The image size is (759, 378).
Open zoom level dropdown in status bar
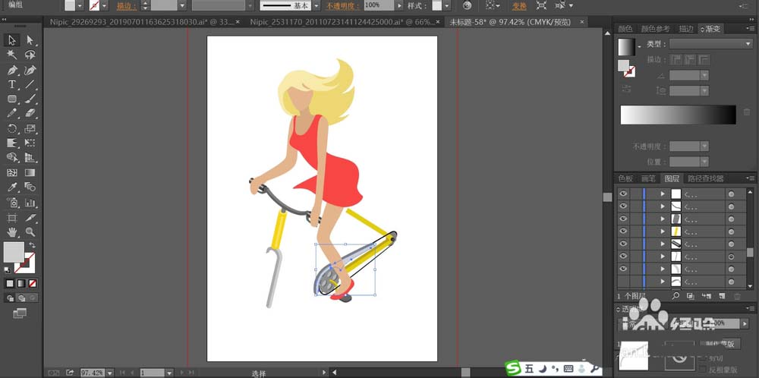click(x=109, y=373)
